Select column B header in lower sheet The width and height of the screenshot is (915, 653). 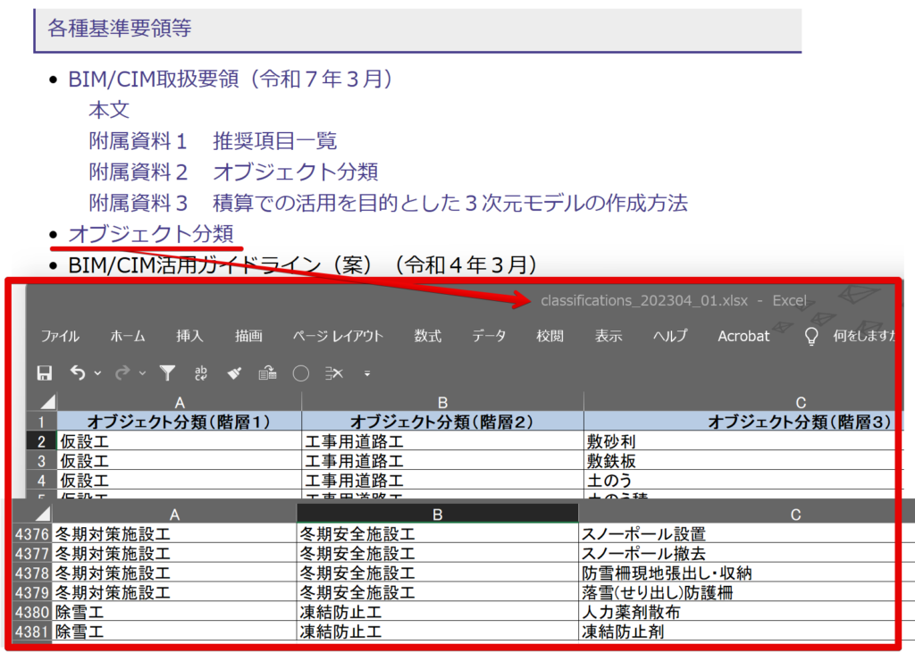[x=437, y=514]
